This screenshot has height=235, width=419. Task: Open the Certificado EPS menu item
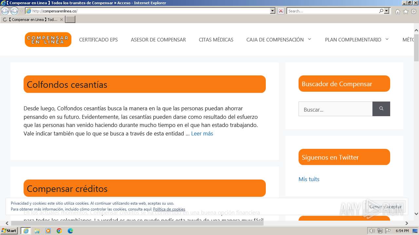coord(99,39)
